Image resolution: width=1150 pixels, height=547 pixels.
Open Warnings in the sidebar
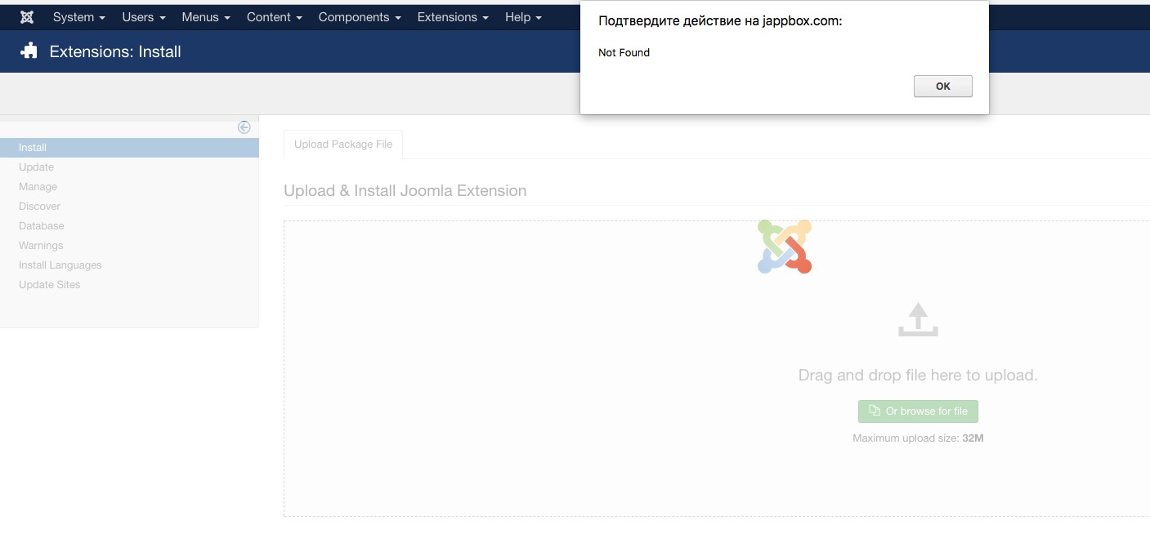coord(41,246)
